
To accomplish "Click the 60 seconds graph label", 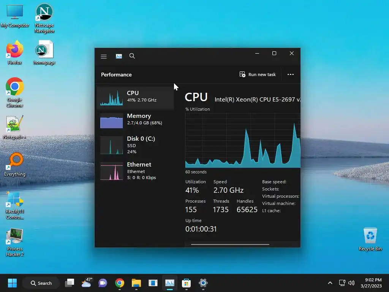I will [x=196, y=172].
